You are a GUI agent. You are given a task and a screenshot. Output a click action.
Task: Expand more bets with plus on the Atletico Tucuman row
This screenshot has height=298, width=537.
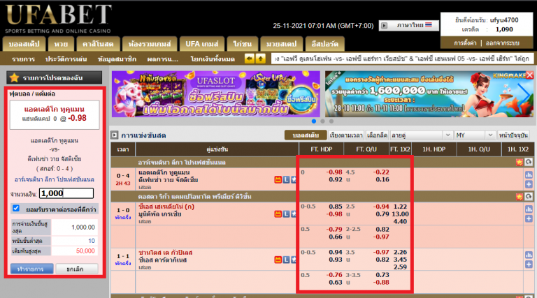(529, 184)
